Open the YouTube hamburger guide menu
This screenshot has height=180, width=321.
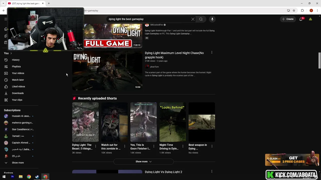[6, 19]
